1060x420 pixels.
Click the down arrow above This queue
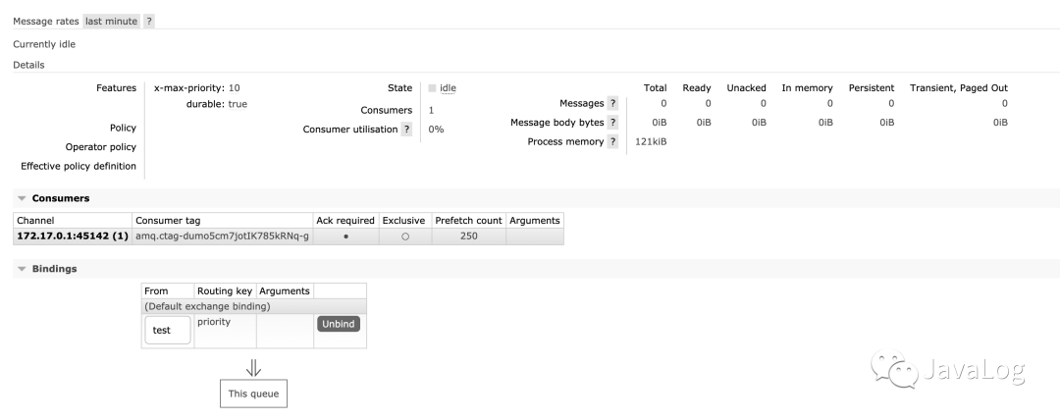pyautogui.click(x=252, y=368)
